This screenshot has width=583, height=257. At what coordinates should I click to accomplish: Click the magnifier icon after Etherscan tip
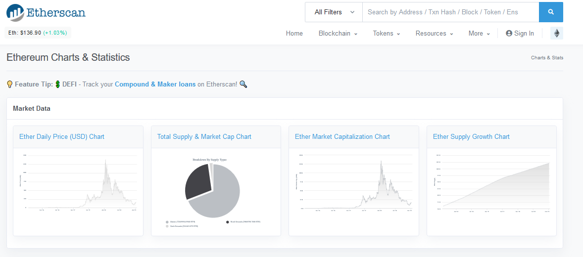click(243, 85)
